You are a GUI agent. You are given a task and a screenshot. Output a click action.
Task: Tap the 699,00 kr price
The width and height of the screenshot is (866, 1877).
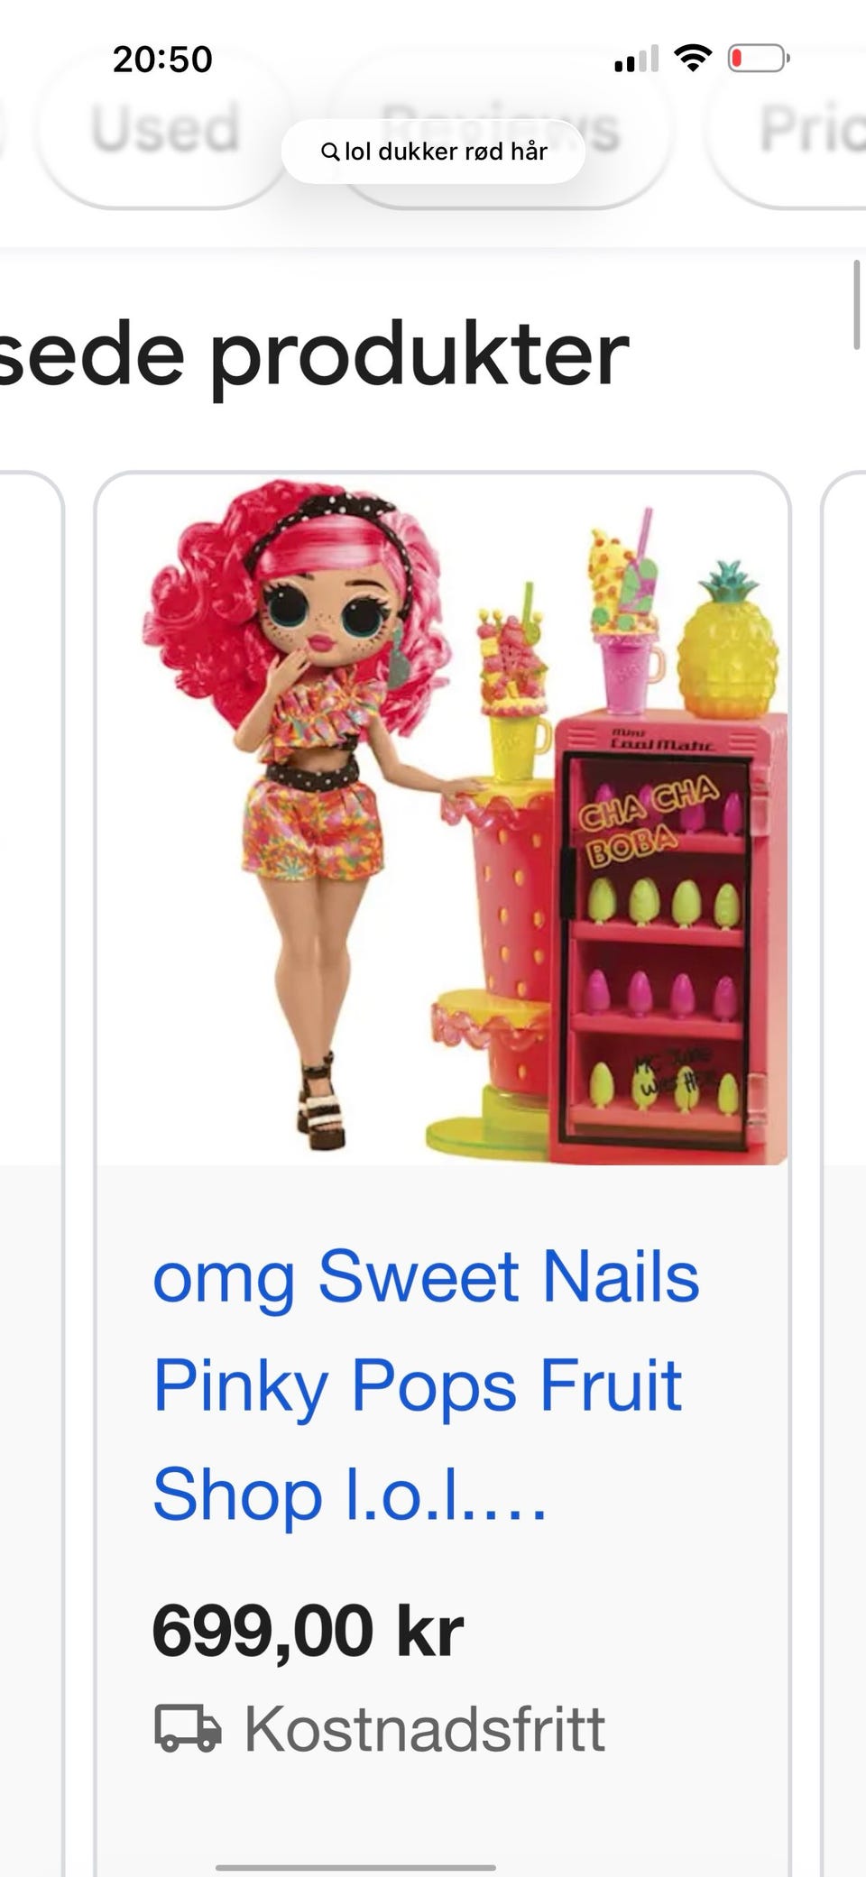308,1631
